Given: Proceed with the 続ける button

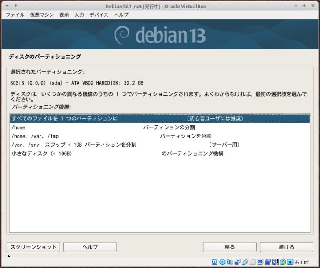Looking at the screenshot, I should point(286,247).
